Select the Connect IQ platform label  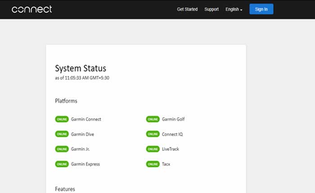[x=172, y=134]
